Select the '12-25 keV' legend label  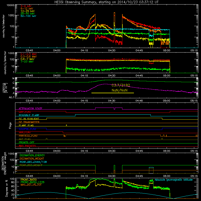point(27,11)
